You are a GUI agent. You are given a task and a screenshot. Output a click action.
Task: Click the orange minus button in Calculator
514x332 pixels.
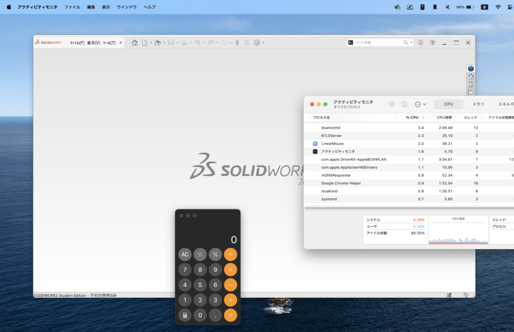pos(230,285)
